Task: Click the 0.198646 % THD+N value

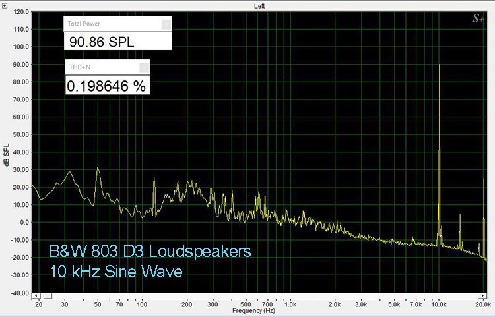Action: (x=106, y=84)
